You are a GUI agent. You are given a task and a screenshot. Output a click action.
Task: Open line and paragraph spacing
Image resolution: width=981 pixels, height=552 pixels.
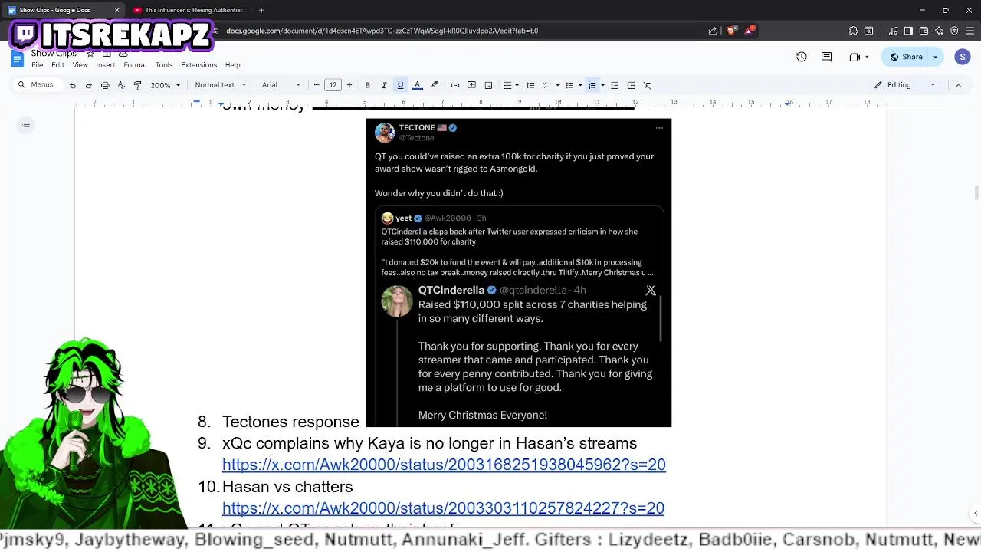click(x=530, y=85)
